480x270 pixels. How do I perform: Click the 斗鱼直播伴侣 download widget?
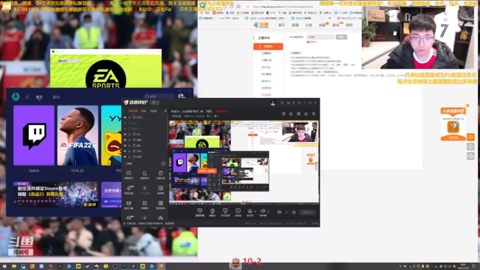click(453, 124)
